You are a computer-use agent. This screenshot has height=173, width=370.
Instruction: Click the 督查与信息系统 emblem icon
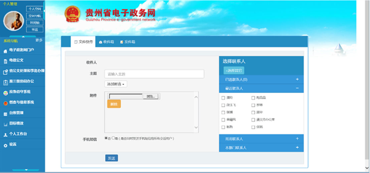[5, 103]
